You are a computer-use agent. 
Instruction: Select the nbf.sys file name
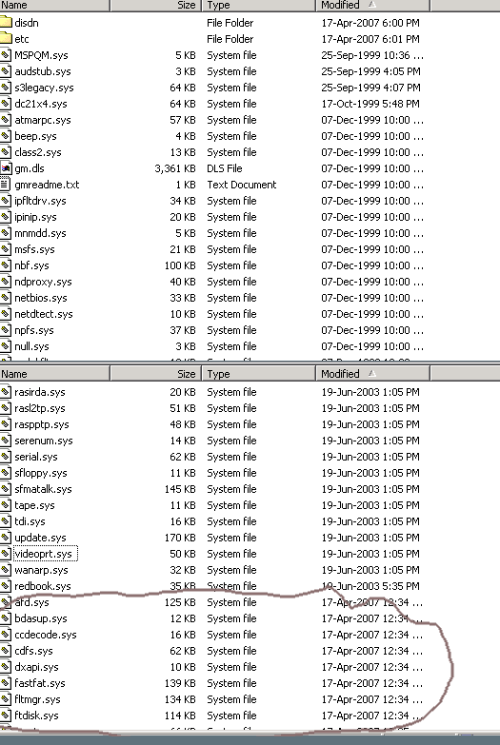(31, 265)
